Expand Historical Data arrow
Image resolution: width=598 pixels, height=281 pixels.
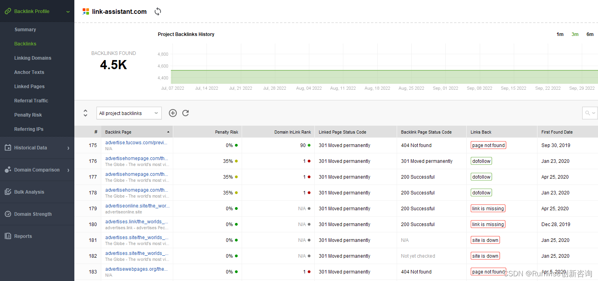68,148
